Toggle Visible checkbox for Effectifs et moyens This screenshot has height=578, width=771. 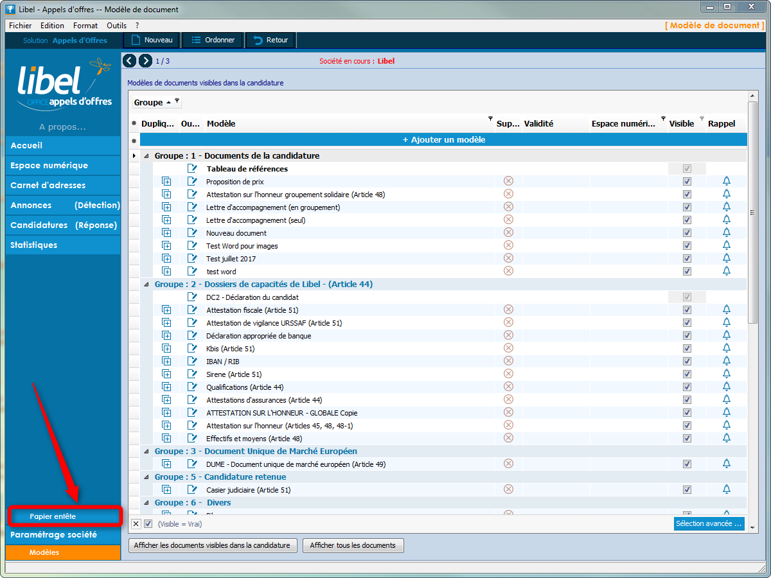[687, 439]
